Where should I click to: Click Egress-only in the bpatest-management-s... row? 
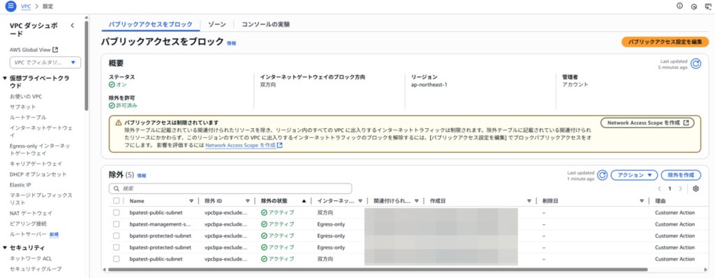tap(331, 224)
